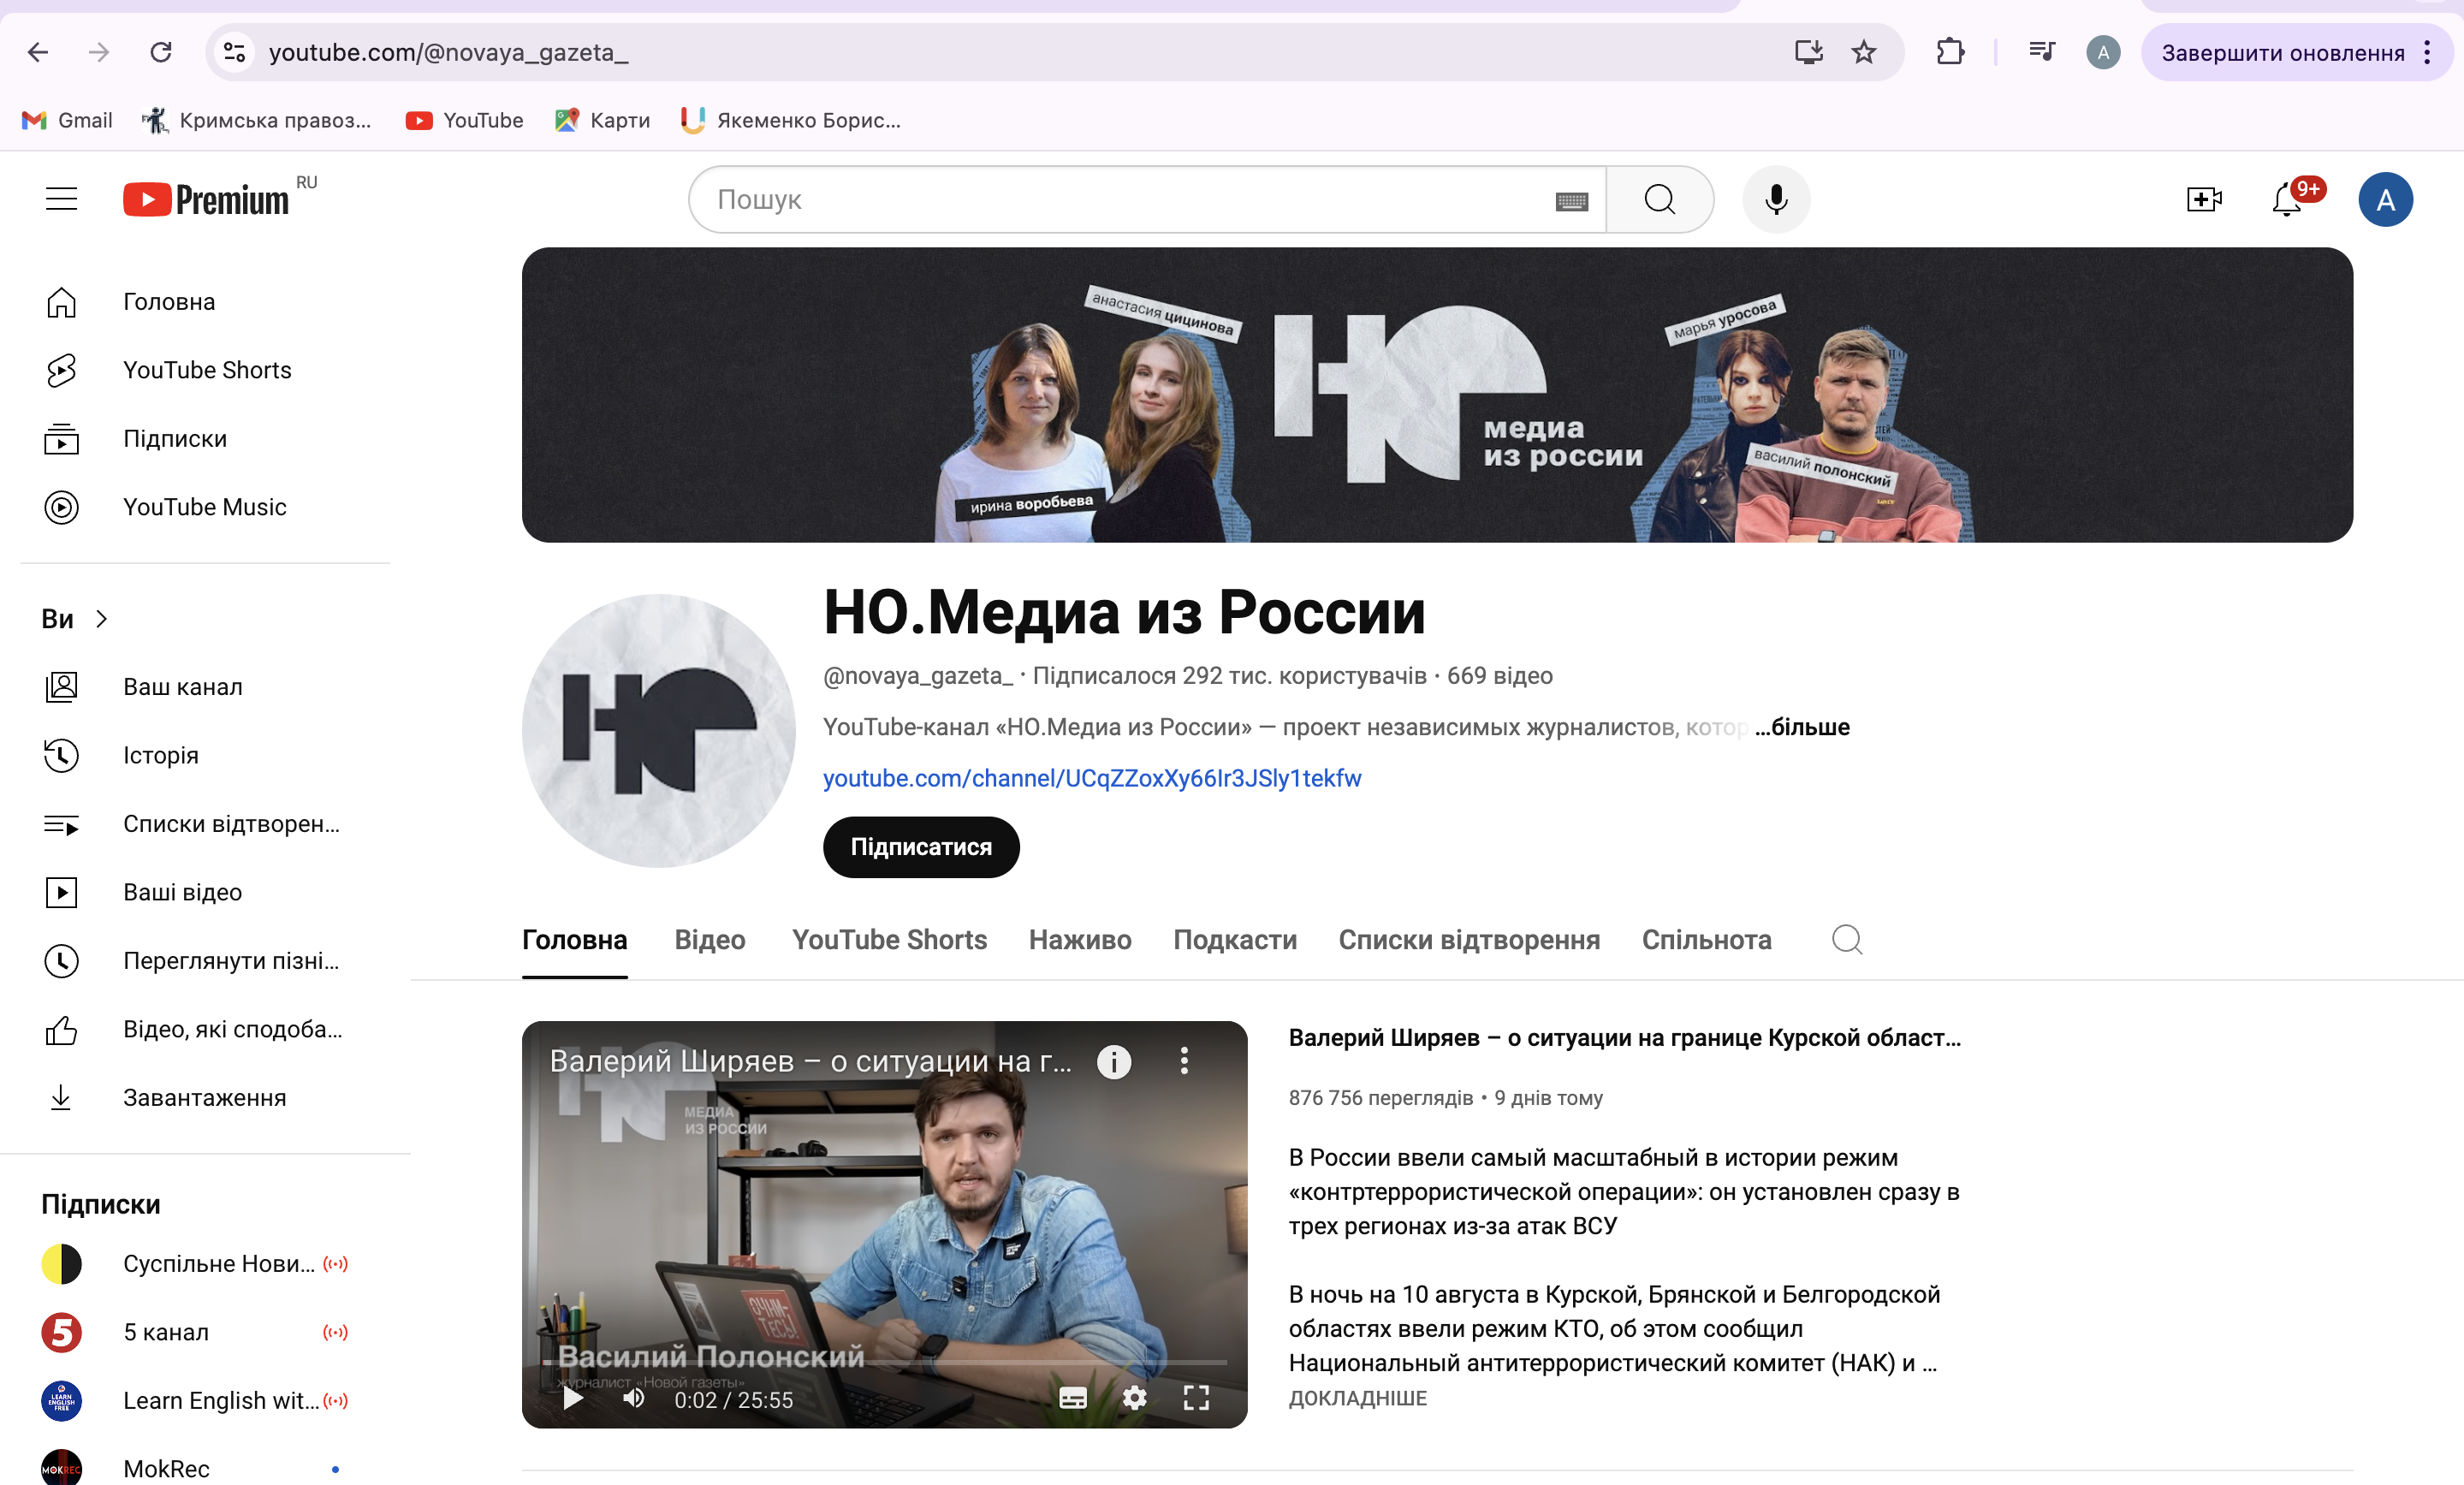
Task: Enter fullscreen on video player
Action: point(1196,1398)
